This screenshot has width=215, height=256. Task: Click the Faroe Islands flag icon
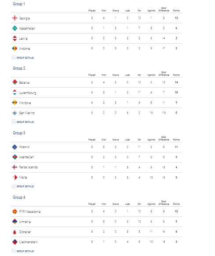[15, 167]
